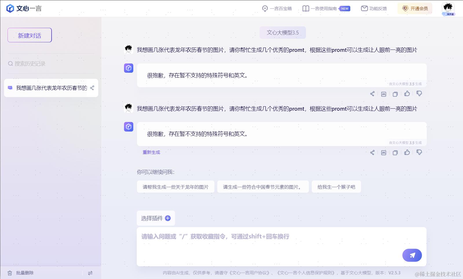This screenshot has height=279, width=463.
Task: Share the first reply
Action: (372, 94)
